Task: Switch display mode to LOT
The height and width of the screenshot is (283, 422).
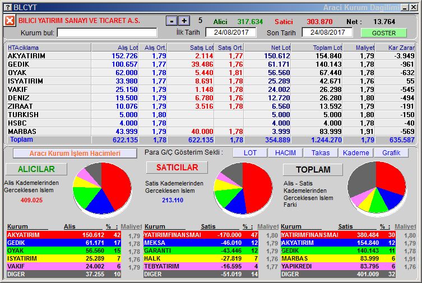Action: 250,153
